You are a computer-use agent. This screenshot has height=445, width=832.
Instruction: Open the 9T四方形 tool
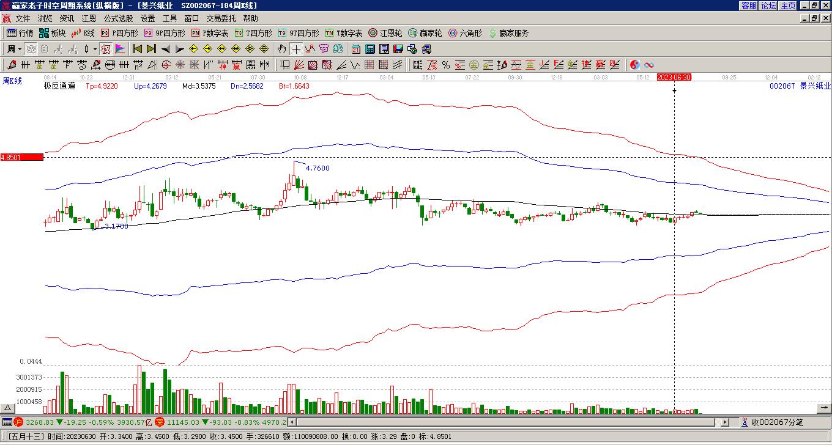[x=299, y=33]
